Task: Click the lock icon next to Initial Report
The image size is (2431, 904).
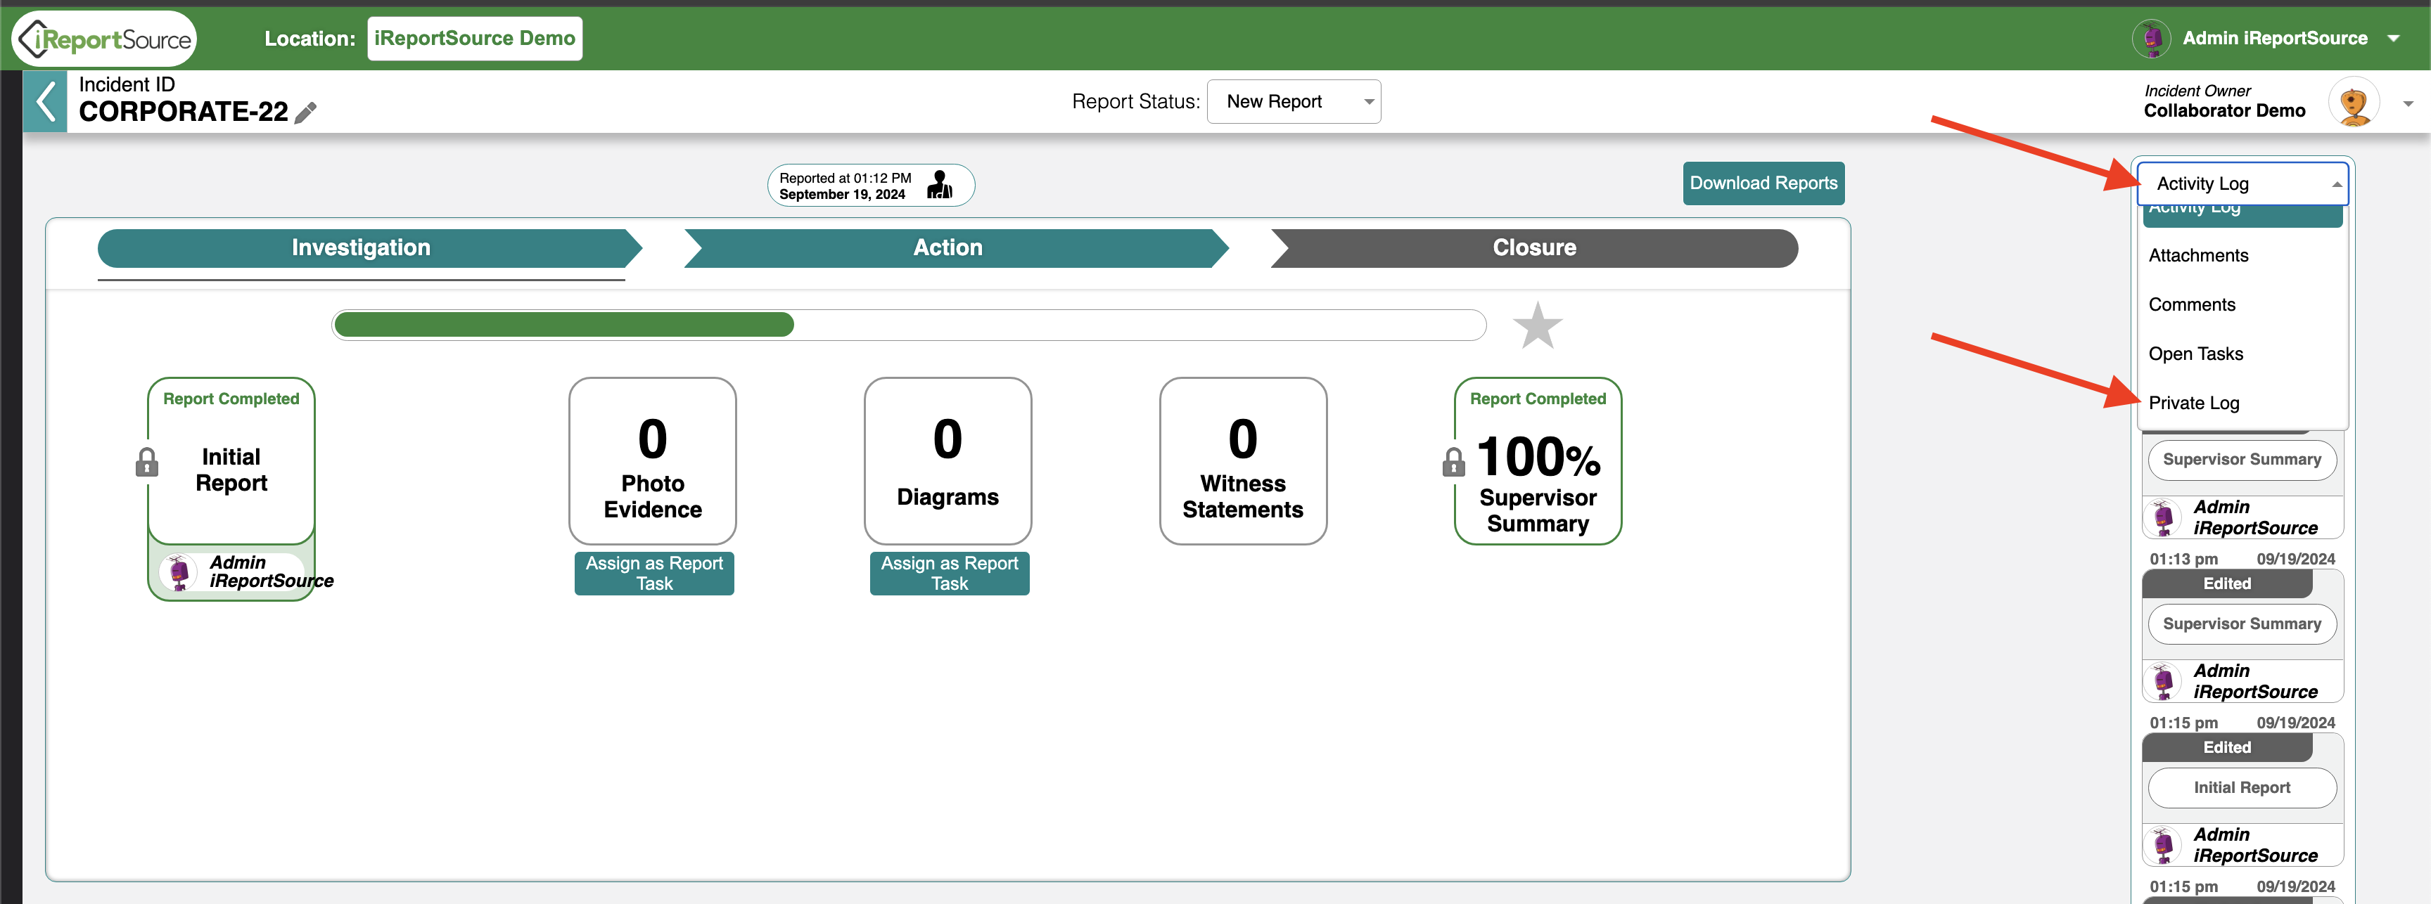Action: [x=146, y=462]
